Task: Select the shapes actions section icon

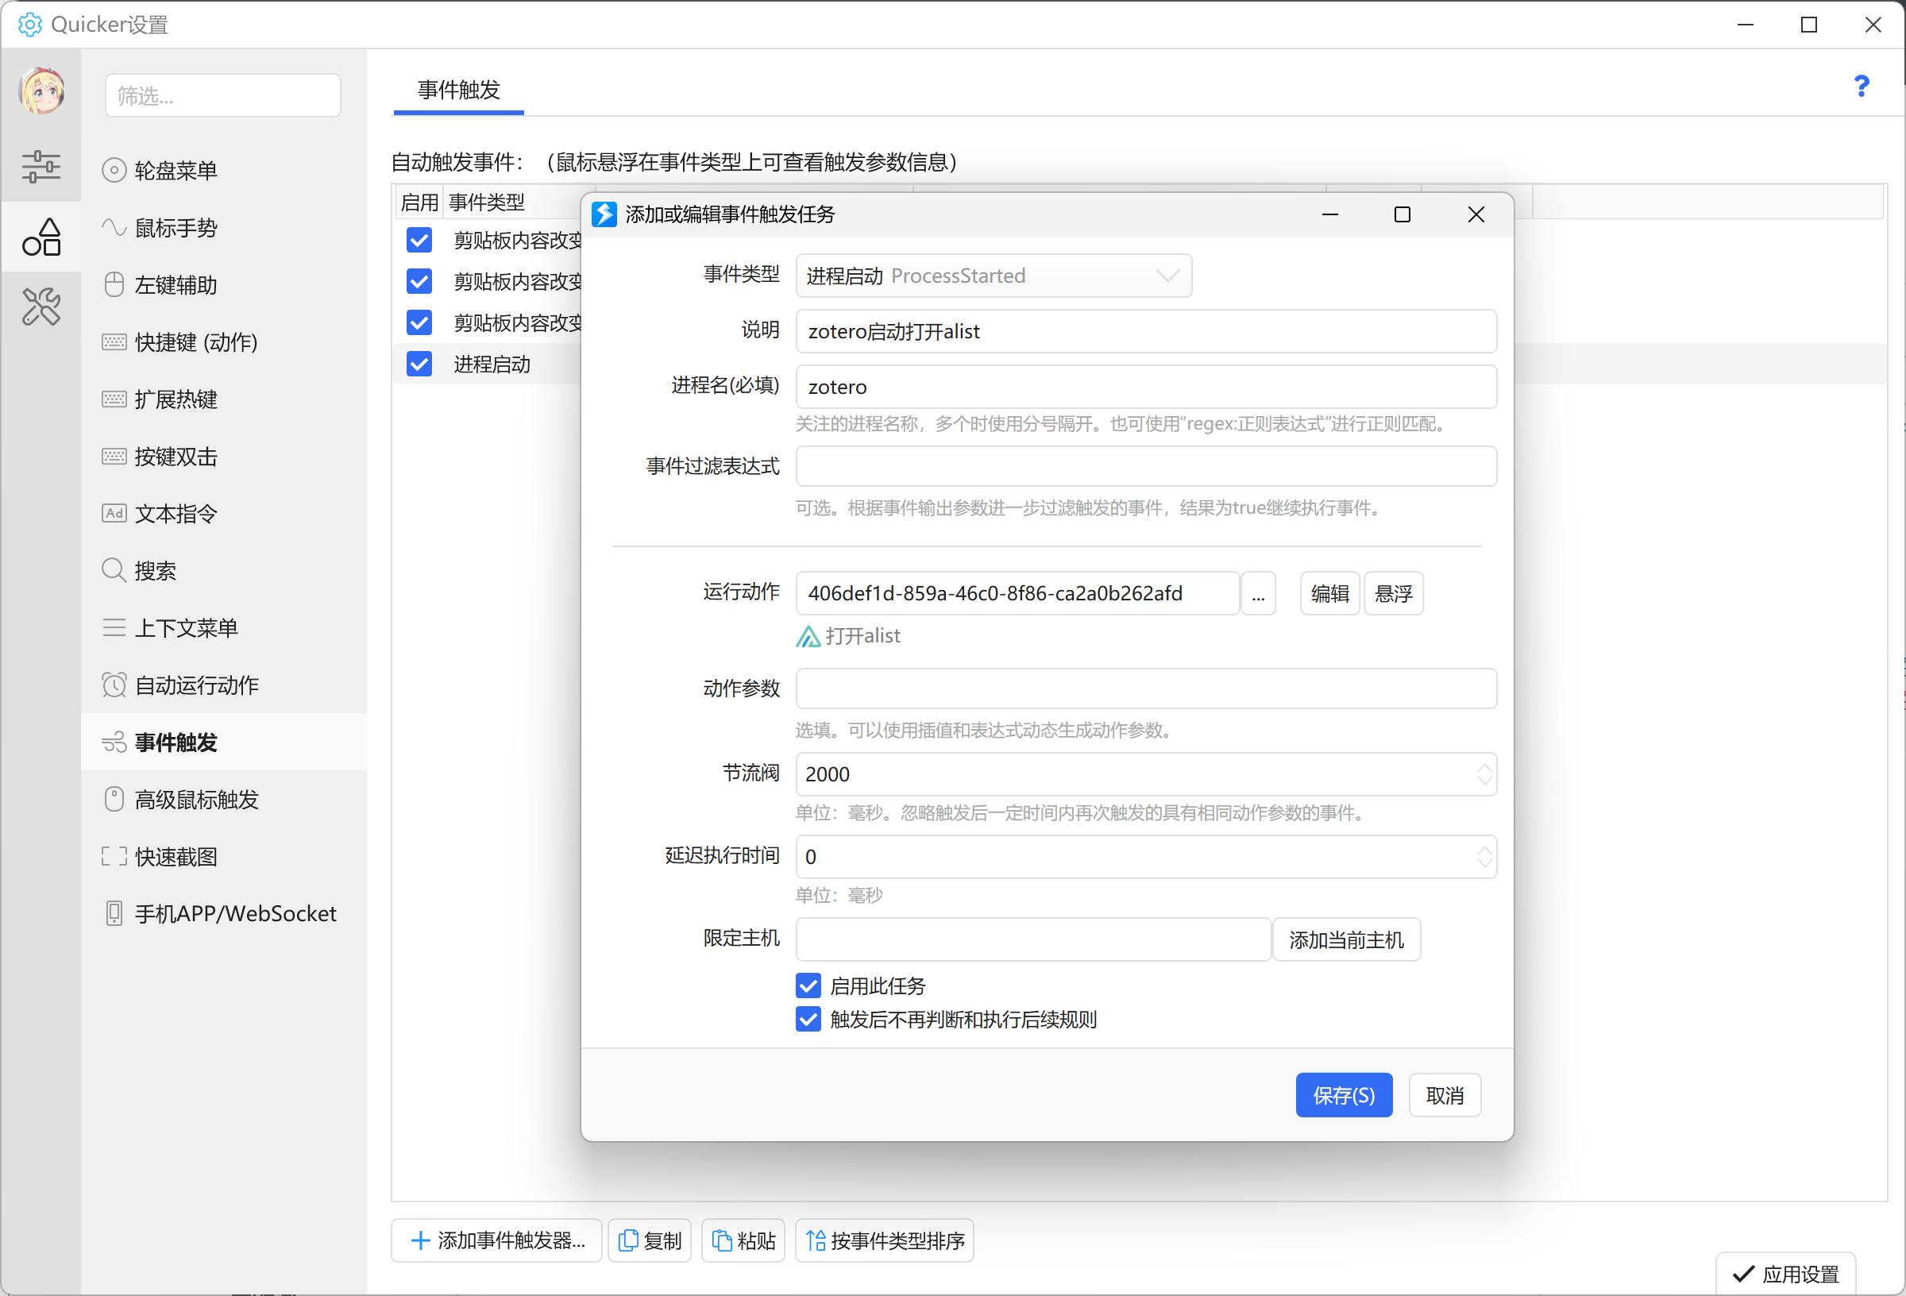Action: tap(41, 237)
